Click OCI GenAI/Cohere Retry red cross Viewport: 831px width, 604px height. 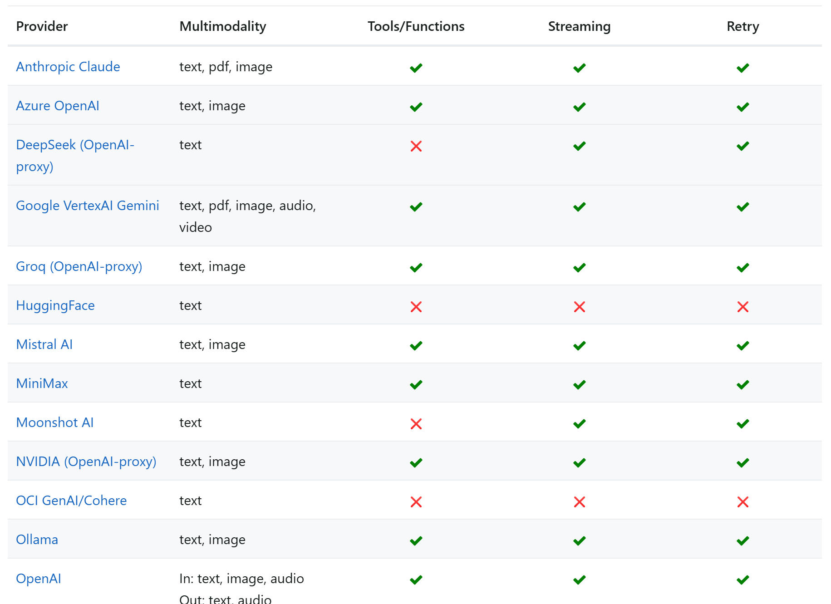[x=743, y=502]
